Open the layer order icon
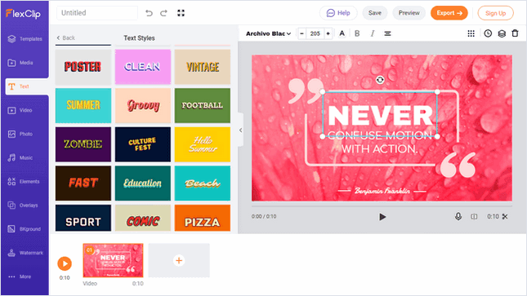 coord(502,33)
